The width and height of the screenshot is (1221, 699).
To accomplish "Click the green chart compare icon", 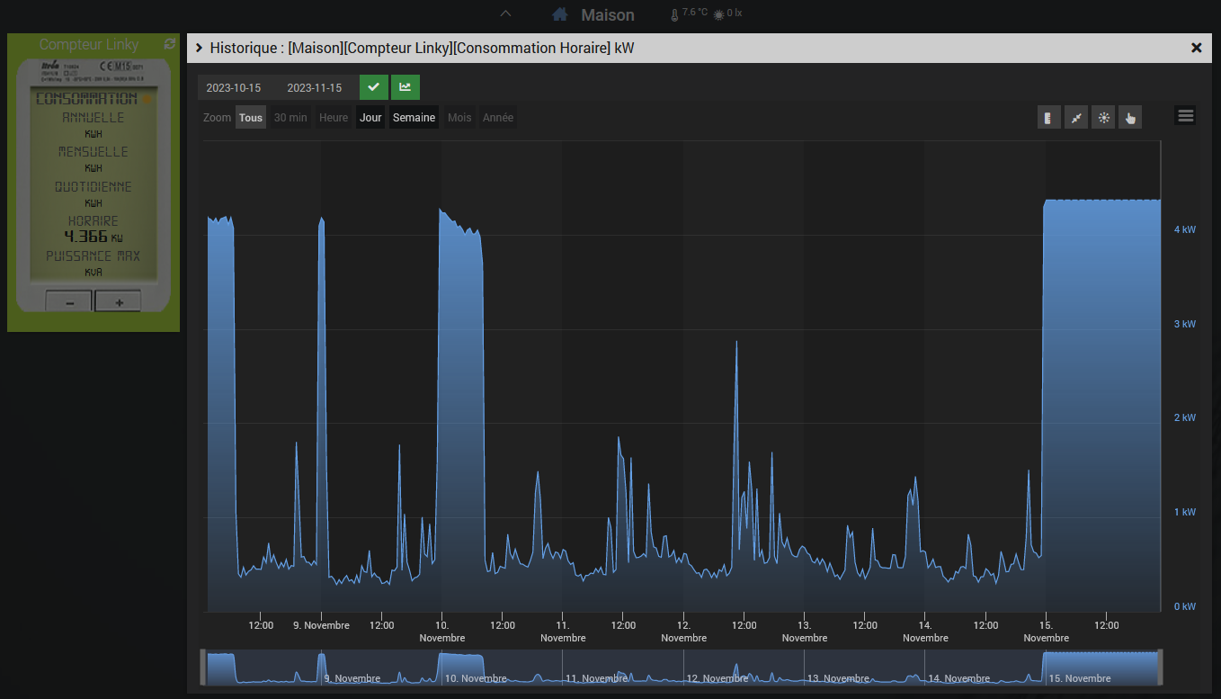I will (x=406, y=87).
